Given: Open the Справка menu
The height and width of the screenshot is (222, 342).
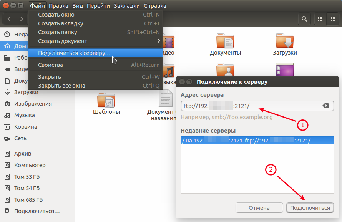Looking at the screenshot, I should click(155, 6).
